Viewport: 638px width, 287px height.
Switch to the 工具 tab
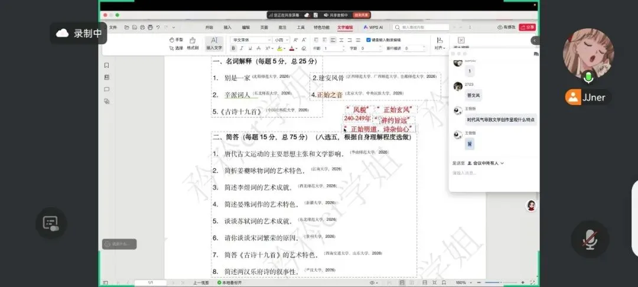point(301,27)
